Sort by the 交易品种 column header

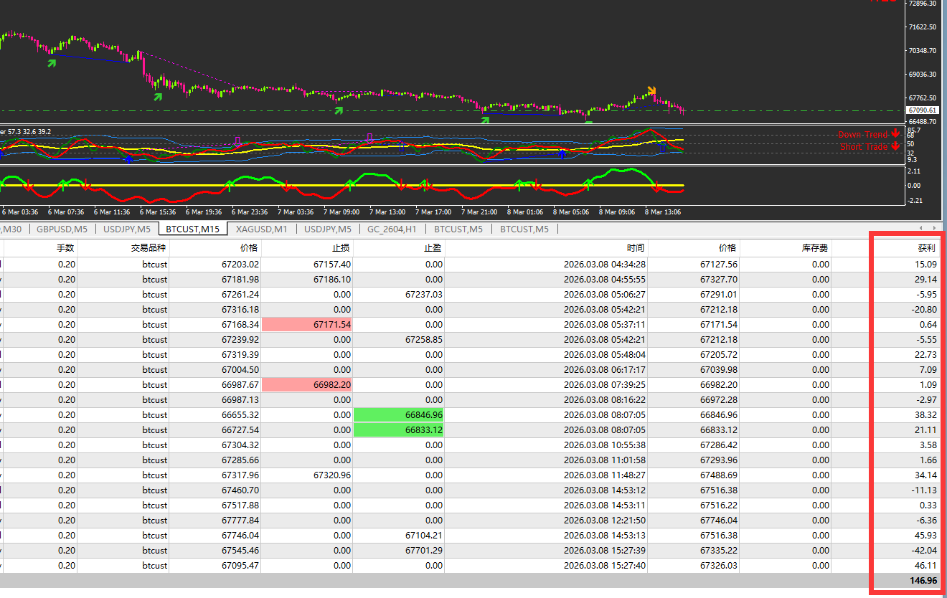click(149, 248)
